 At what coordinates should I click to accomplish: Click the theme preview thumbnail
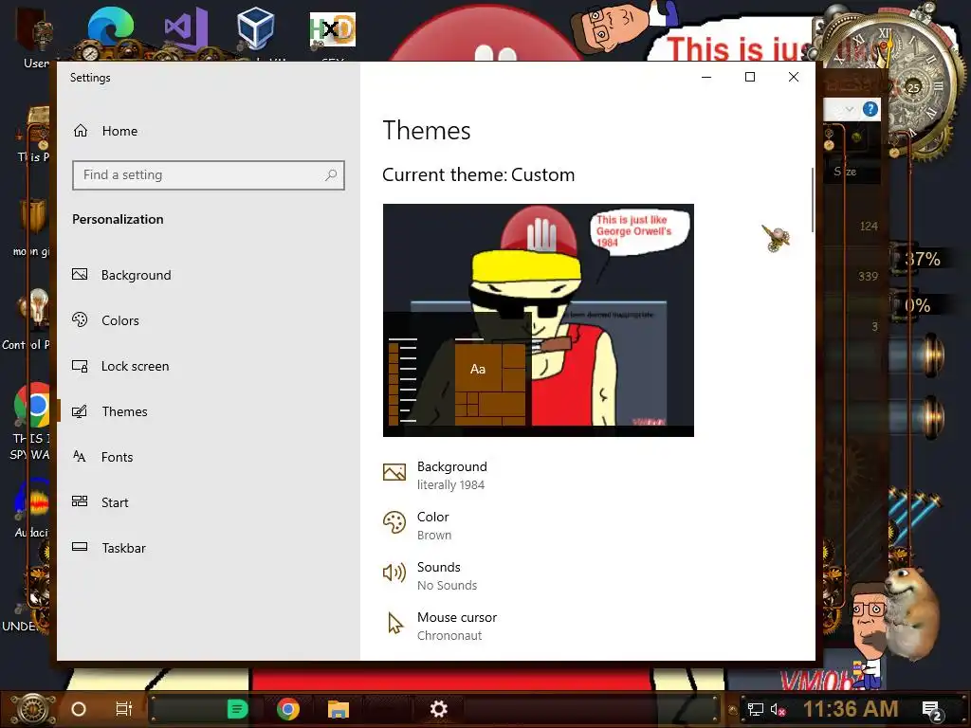pyautogui.click(x=539, y=320)
